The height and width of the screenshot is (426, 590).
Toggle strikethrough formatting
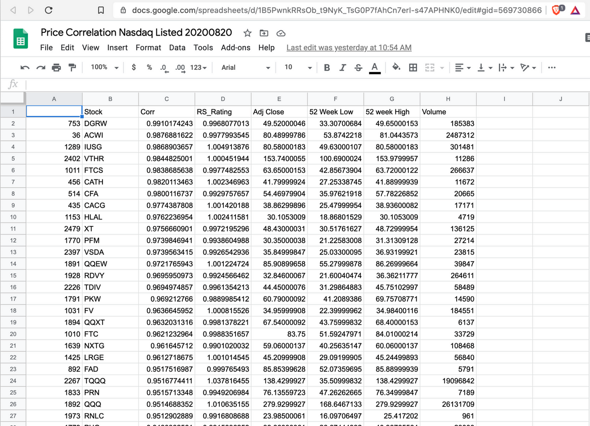click(358, 67)
